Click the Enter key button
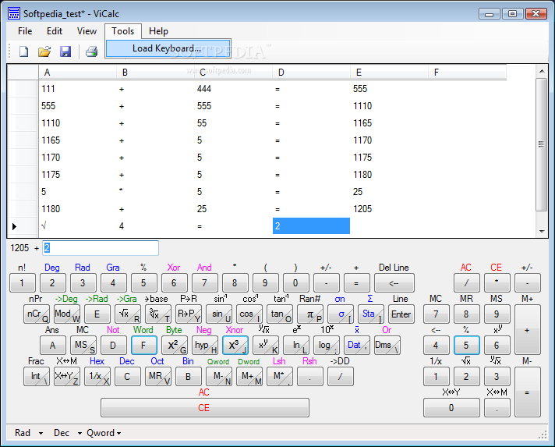This screenshot has width=555, height=447. tap(401, 314)
